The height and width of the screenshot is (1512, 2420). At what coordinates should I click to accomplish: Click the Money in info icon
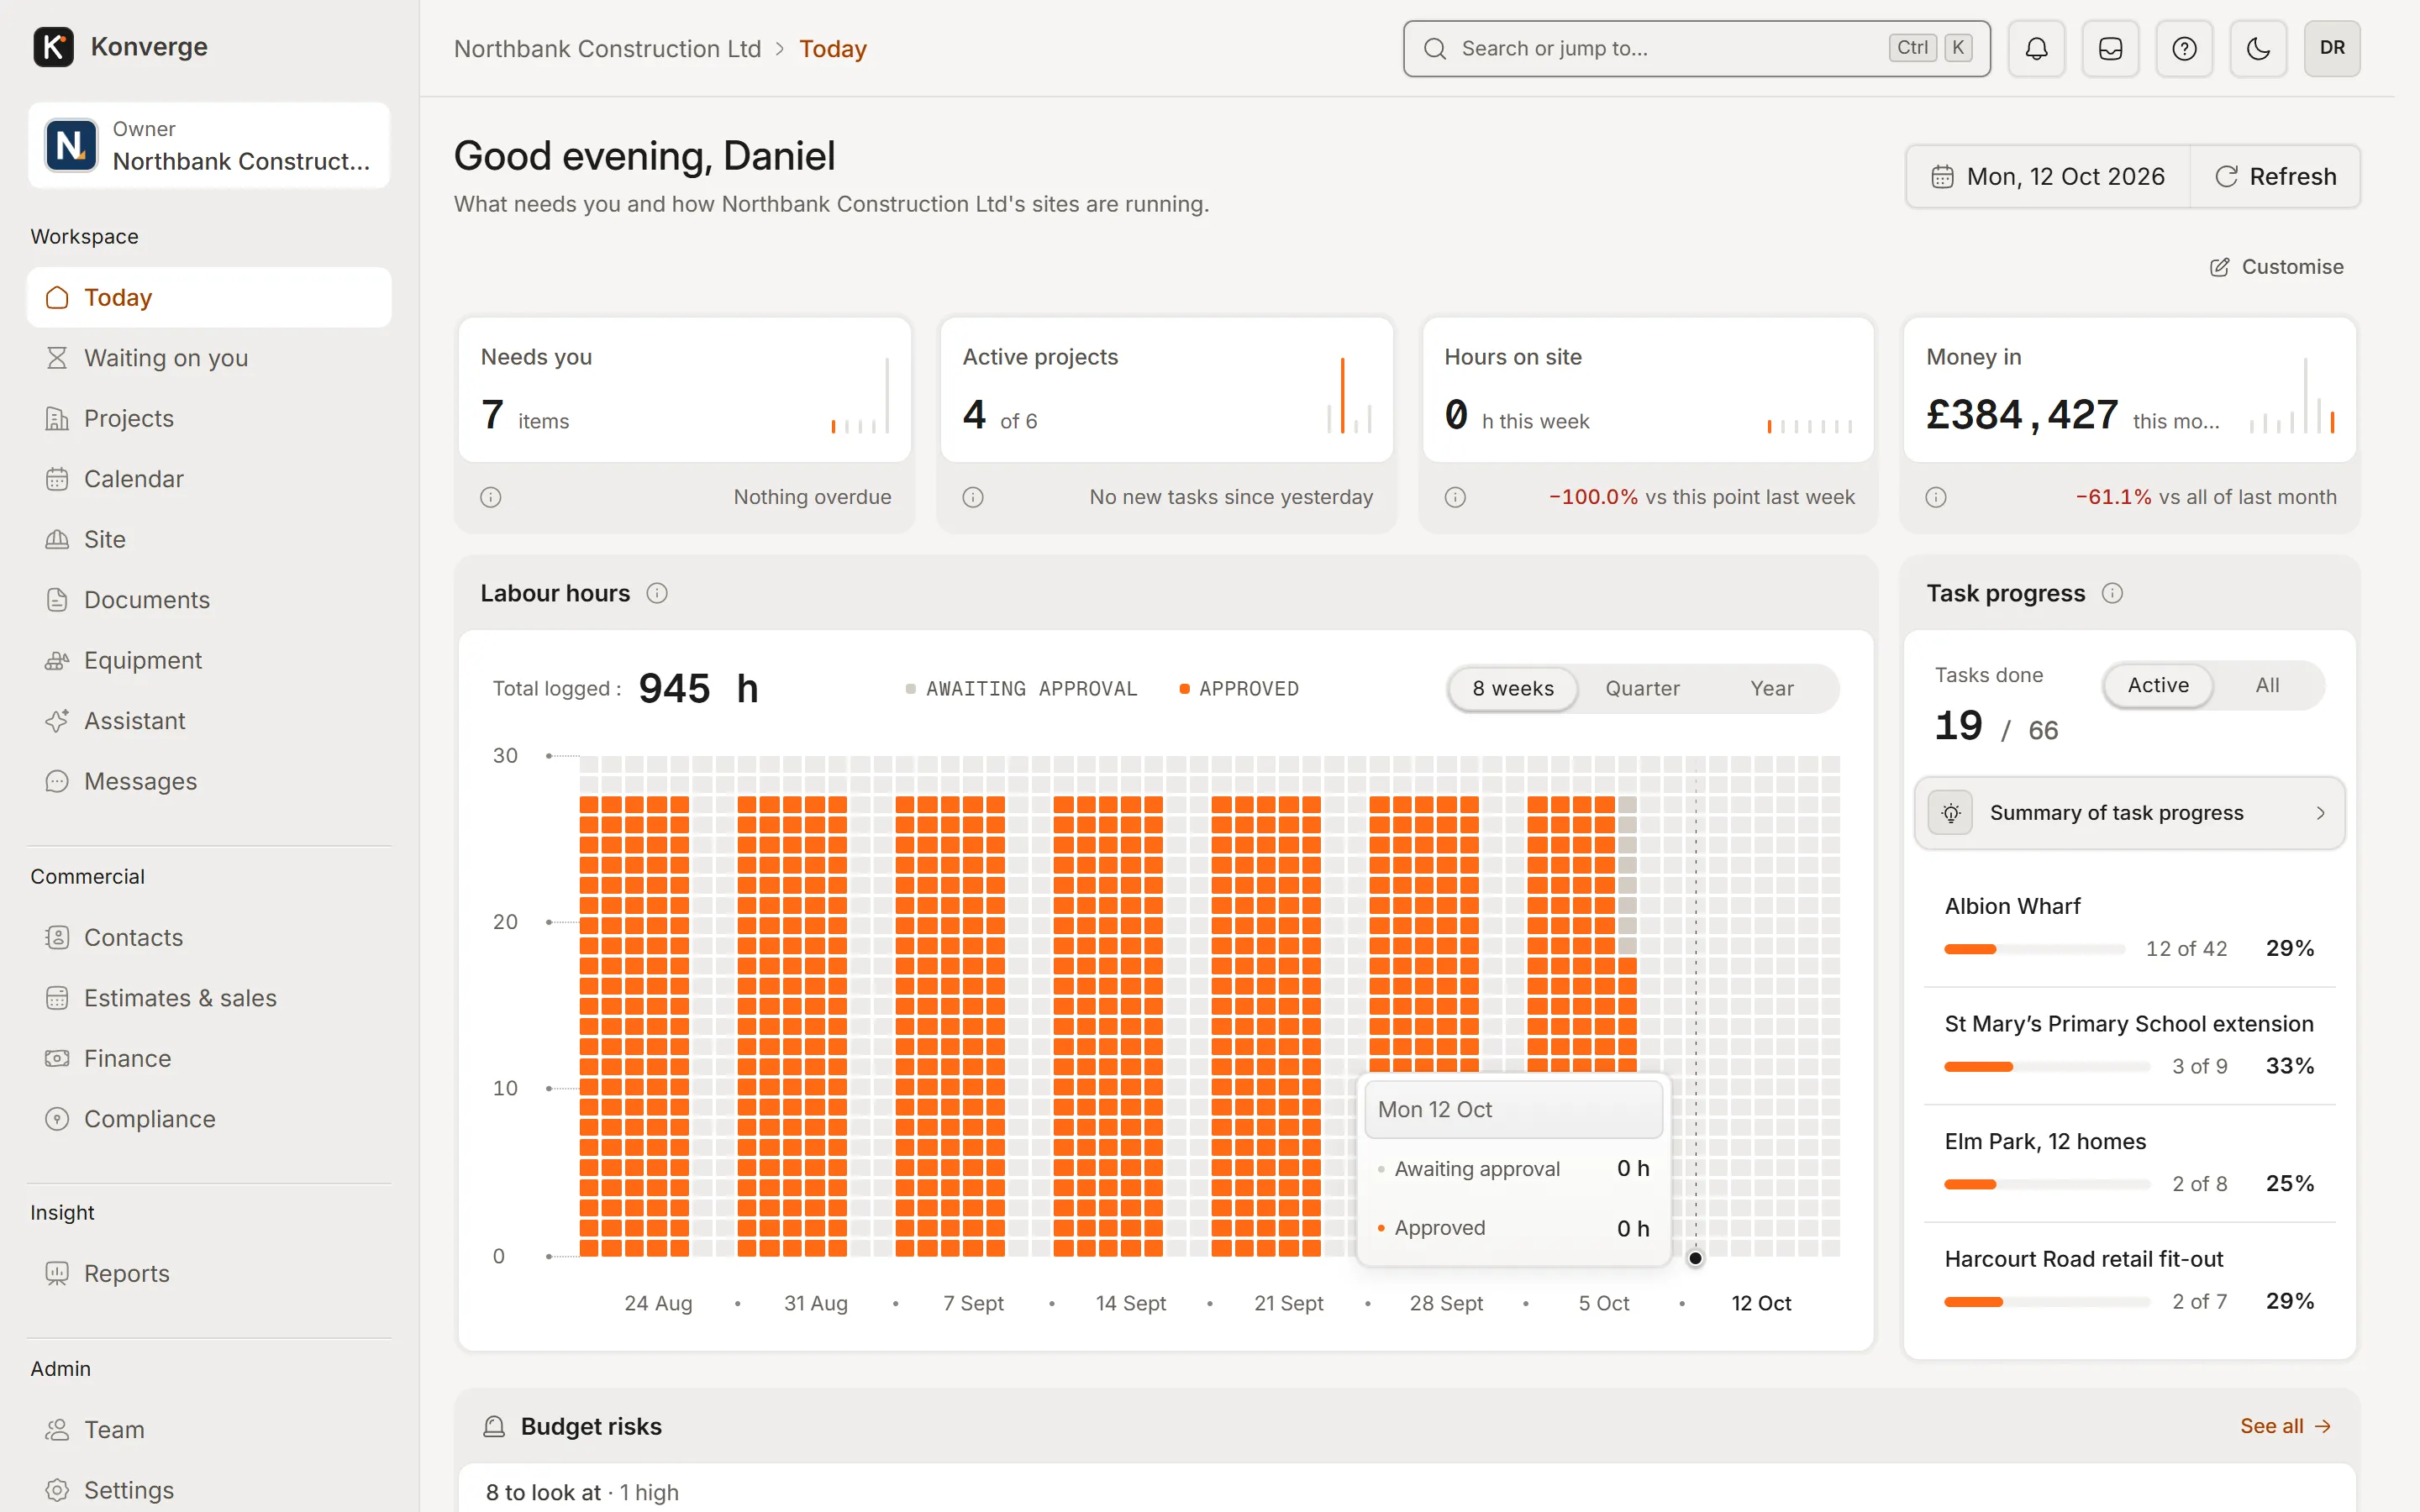[1936, 497]
